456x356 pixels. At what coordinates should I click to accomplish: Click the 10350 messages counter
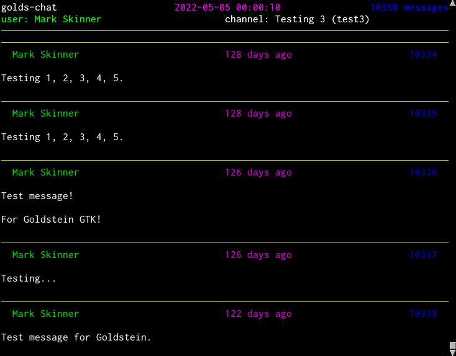tap(409, 7)
